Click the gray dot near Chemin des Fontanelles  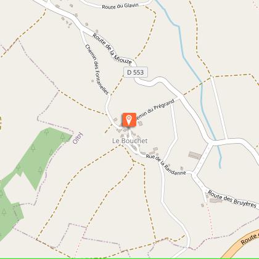[x=92, y=81]
